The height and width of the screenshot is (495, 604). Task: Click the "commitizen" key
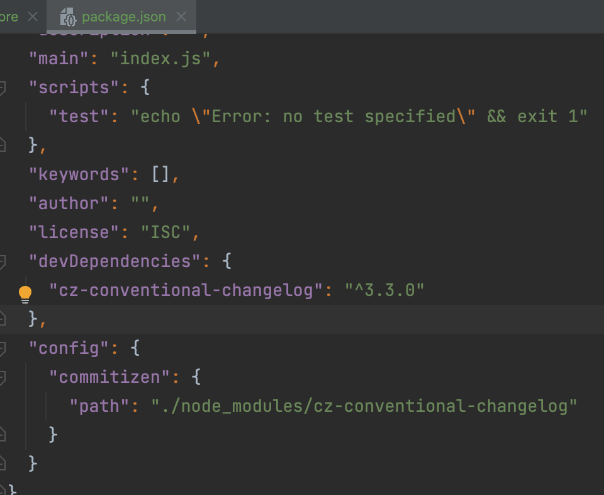point(109,377)
